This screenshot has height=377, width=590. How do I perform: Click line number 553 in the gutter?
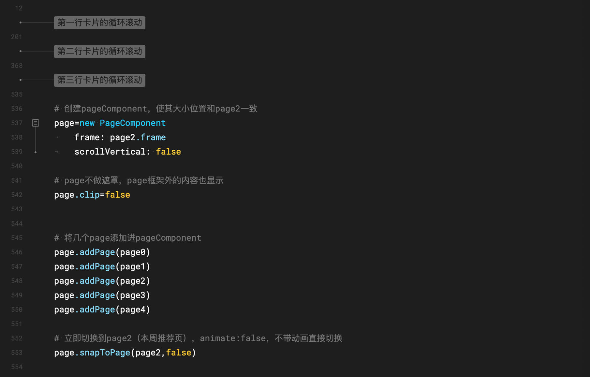17,353
